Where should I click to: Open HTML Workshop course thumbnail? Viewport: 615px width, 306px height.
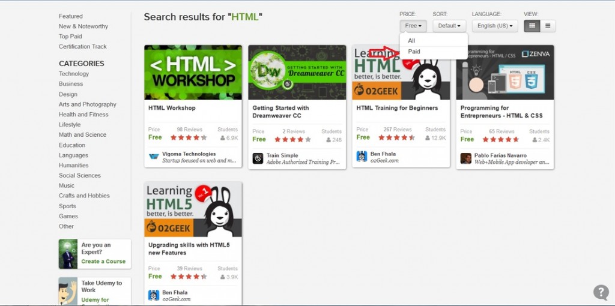click(x=193, y=73)
